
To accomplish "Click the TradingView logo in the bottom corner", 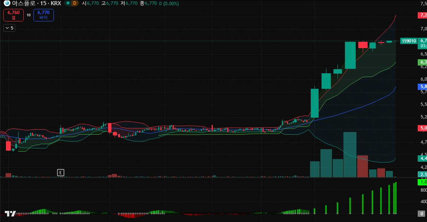I will (x=10, y=213).
